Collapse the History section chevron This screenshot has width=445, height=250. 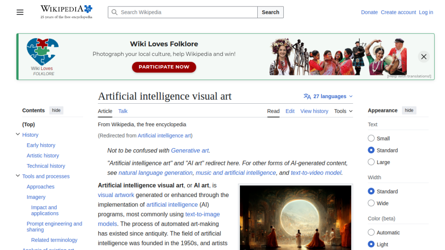coord(18,135)
